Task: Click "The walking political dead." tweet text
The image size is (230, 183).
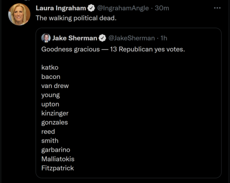Action: (x=76, y=18)
